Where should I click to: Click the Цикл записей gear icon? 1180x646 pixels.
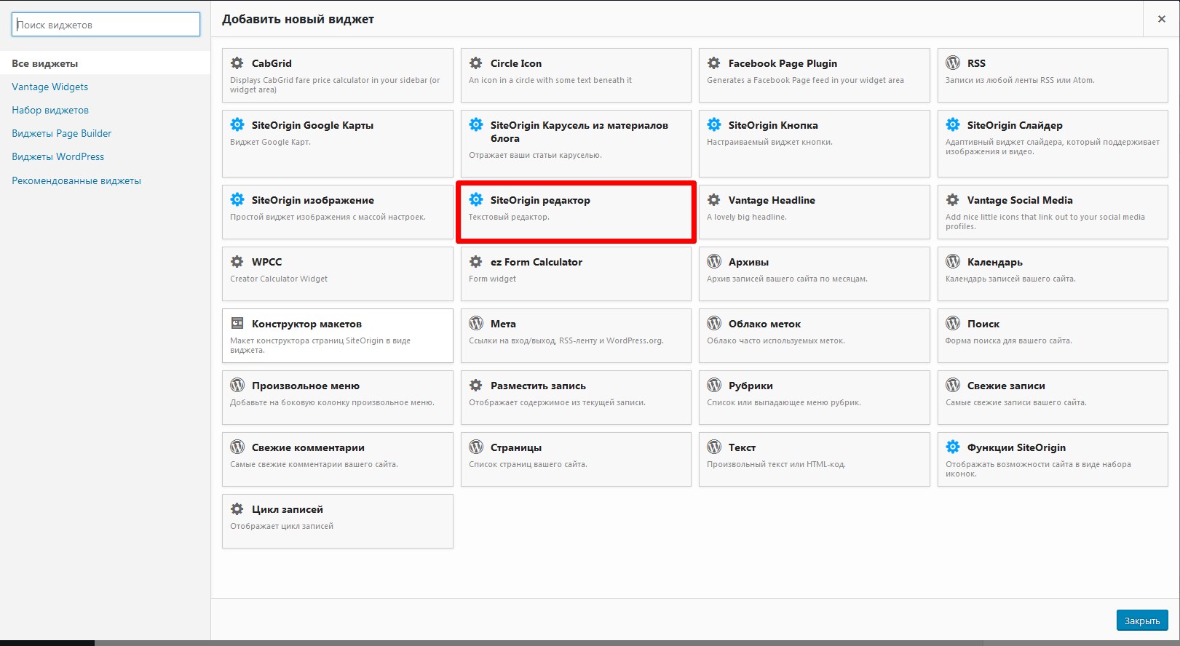coord(237,509)
